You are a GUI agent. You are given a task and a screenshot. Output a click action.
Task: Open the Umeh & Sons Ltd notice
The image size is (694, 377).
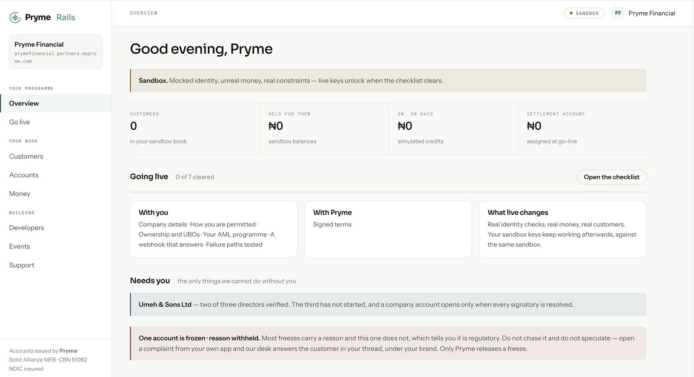pos(388,305)
